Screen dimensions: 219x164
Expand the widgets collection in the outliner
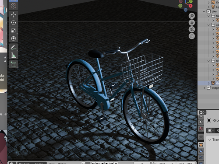pos(204,88)
